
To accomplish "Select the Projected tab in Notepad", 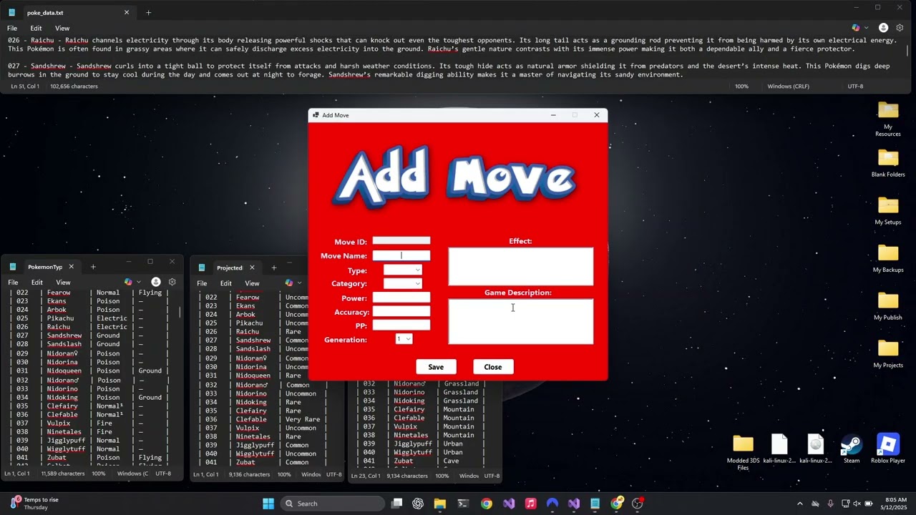I will 229,268.
